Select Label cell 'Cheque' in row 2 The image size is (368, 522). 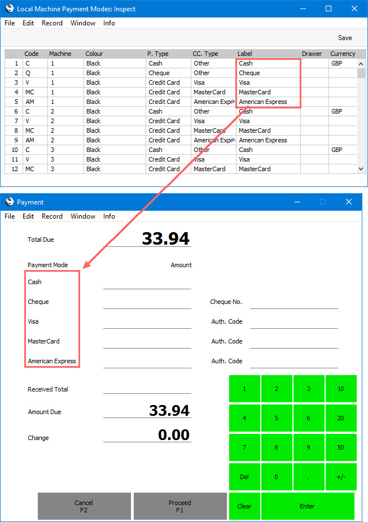(x=268, y=73)
